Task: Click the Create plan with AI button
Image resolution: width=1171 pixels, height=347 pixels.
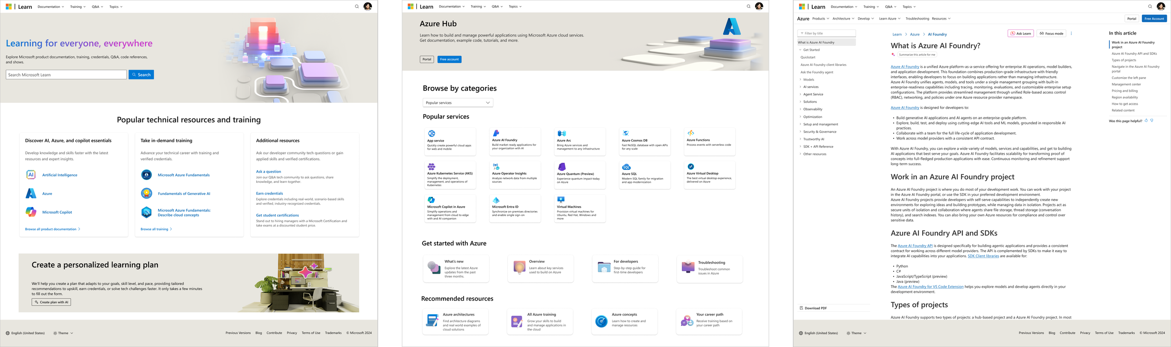Action: pos(52,302)
